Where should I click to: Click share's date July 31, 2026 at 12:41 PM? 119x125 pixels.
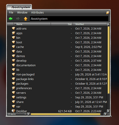tap(91, 102)
